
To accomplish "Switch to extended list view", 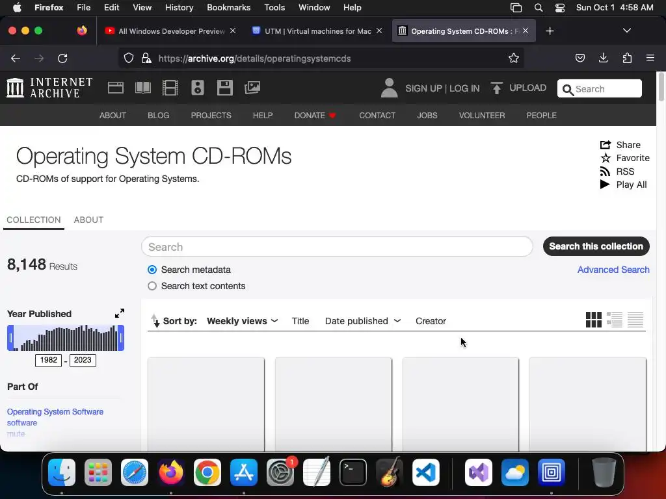I will pyautogui.click(x=614, y=320).
